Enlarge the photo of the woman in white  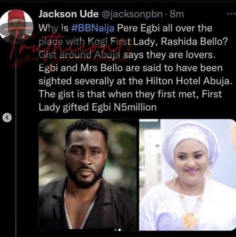click(187, 175)
